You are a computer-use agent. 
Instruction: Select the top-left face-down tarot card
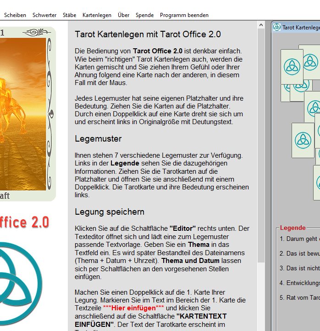(x=292, y=67)
